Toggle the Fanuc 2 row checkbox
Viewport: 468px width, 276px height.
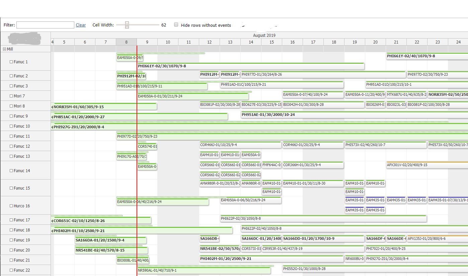11,76
